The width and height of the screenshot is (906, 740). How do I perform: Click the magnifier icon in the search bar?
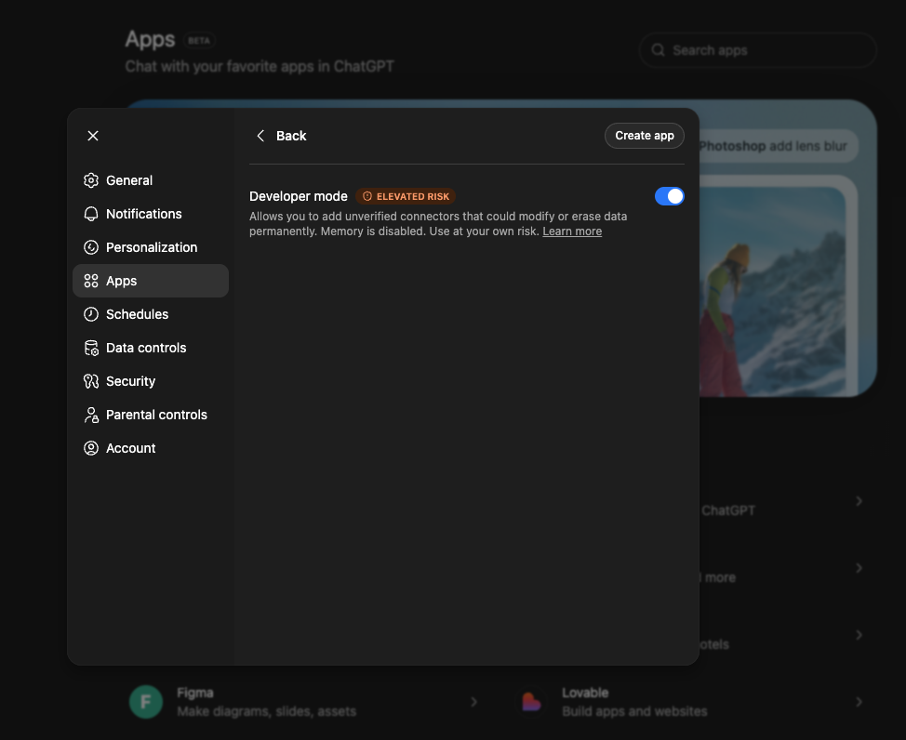coord(658,49)
